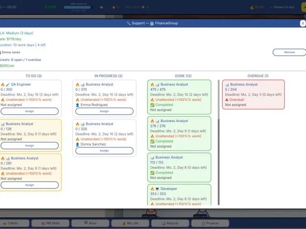Select the Developer 353/353 done card
306x229 pixels.
[x=179, y=195]
